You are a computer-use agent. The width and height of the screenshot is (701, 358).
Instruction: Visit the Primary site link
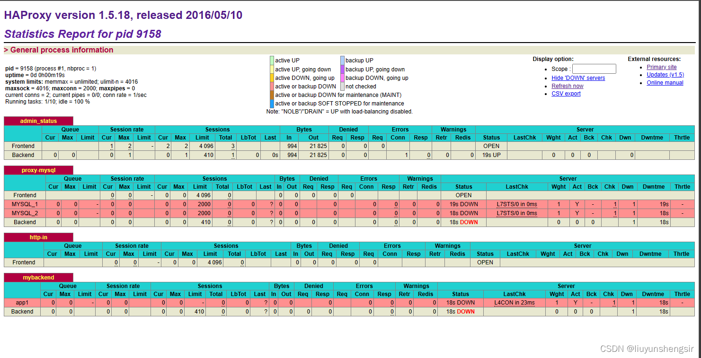point(661,67)
